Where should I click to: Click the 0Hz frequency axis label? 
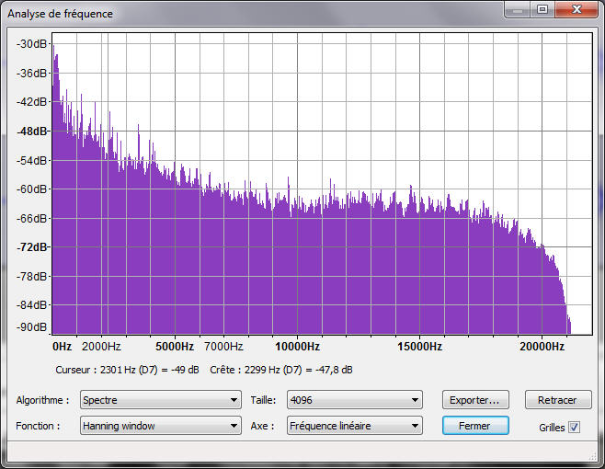tap(63, 347)
